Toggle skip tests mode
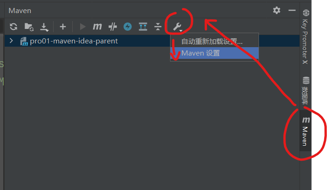327x190 pixels. pyautogui.click(x=113, y=27)
